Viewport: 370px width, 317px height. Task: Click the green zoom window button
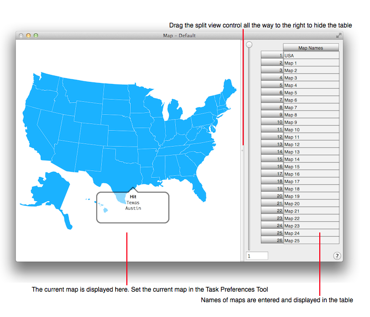[x=36, y=35]
